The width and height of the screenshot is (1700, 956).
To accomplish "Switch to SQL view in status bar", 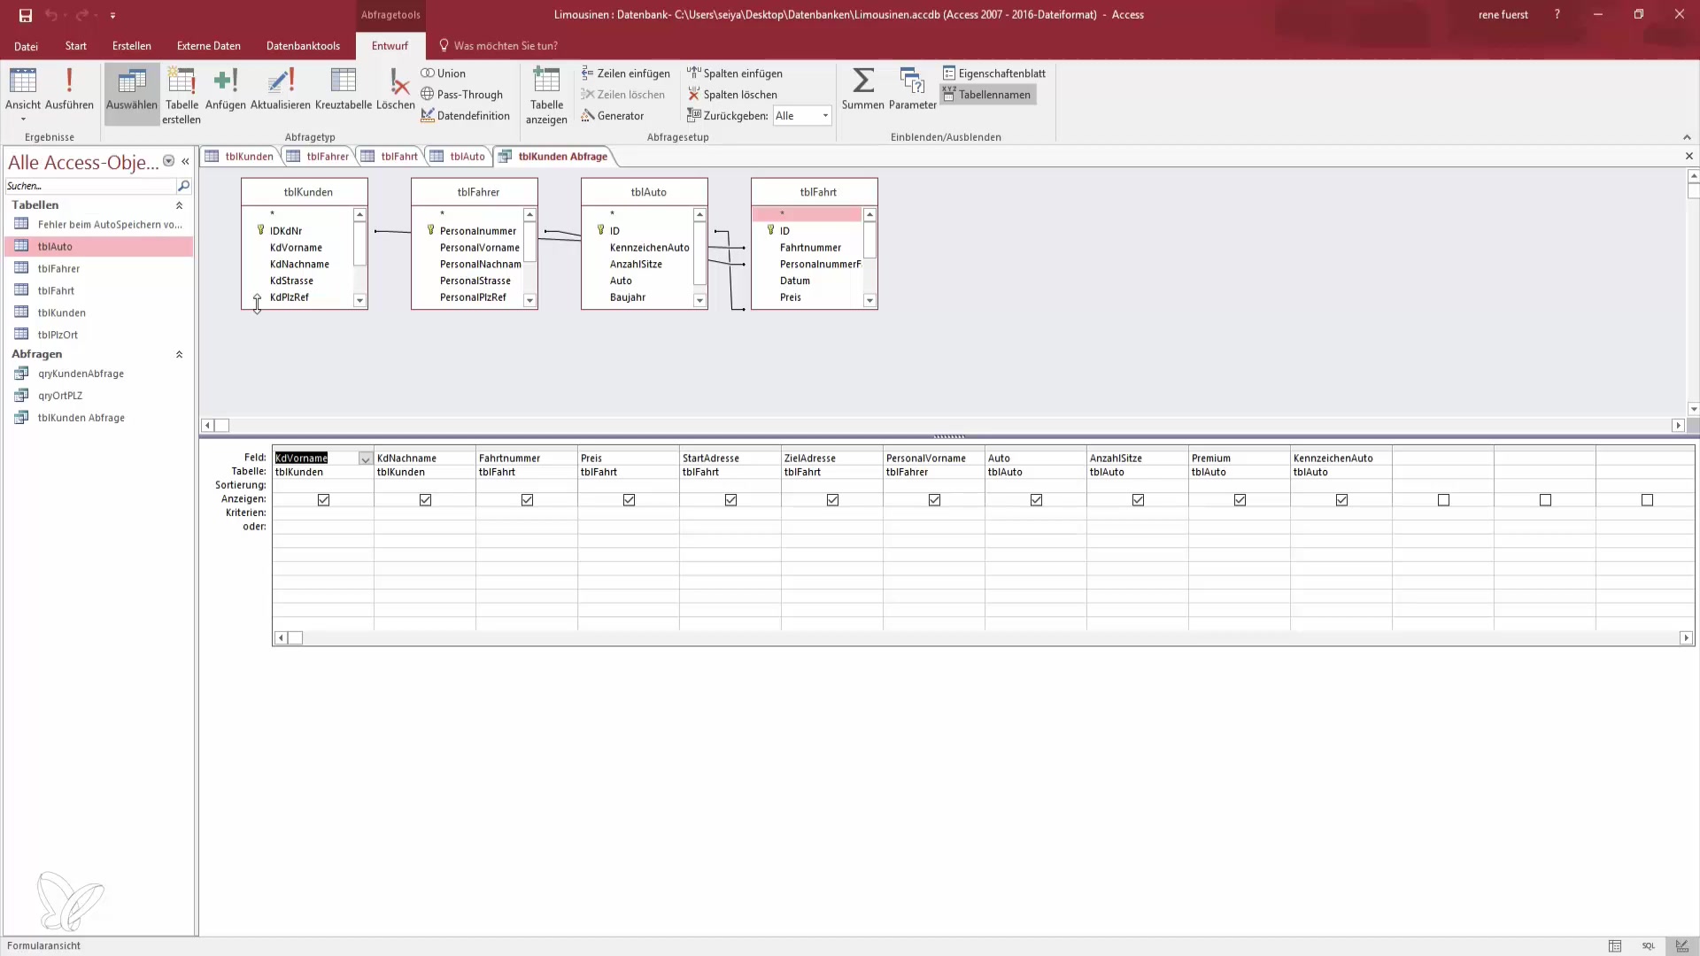I will click(1648, 945).
